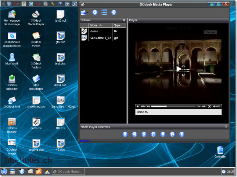Click the Media Player title bar icon
This screenshot has width=237, height=177.
83,4
